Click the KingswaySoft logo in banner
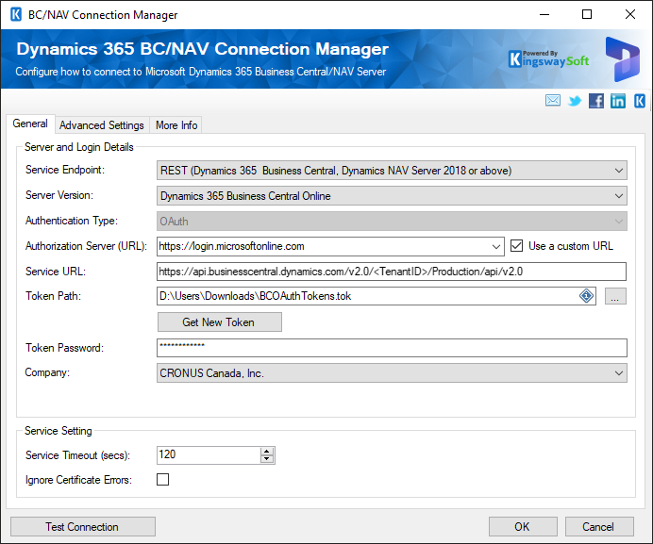The image size is (653, 544). tap(548, 59)
